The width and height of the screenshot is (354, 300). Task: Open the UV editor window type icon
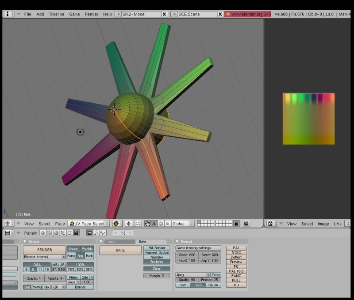coord(271,224)
